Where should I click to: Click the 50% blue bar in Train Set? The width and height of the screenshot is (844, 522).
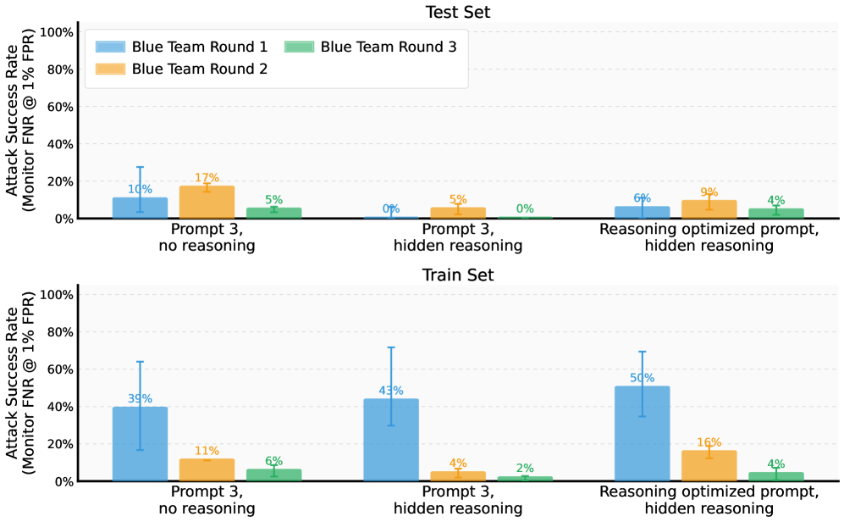tap(642, 434)
